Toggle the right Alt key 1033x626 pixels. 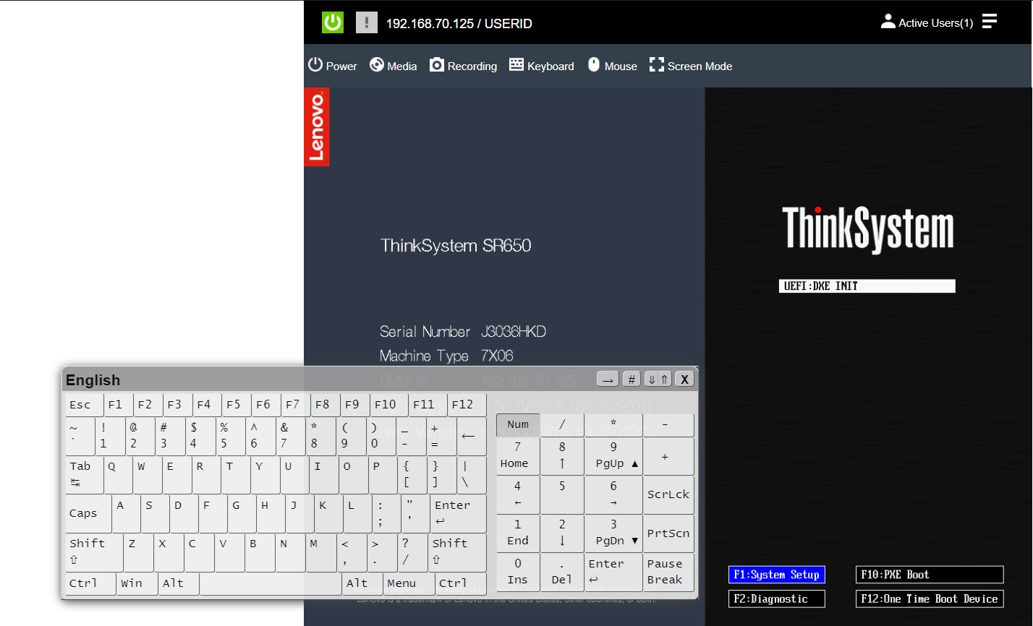click(x=362, y=583)
